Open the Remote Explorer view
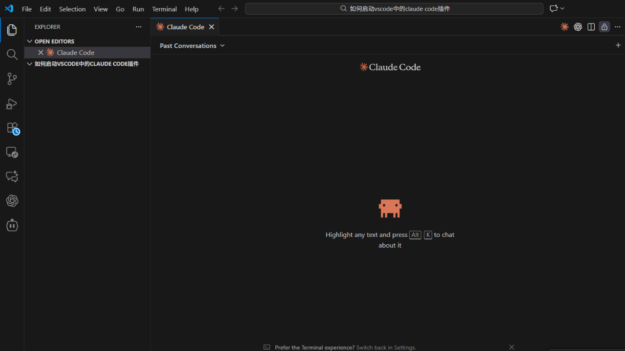 (12, 152)
